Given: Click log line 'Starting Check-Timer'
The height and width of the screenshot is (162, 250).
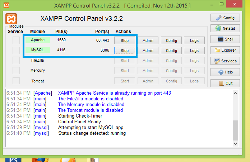Looking at the screenshot, I should [80, 116].
